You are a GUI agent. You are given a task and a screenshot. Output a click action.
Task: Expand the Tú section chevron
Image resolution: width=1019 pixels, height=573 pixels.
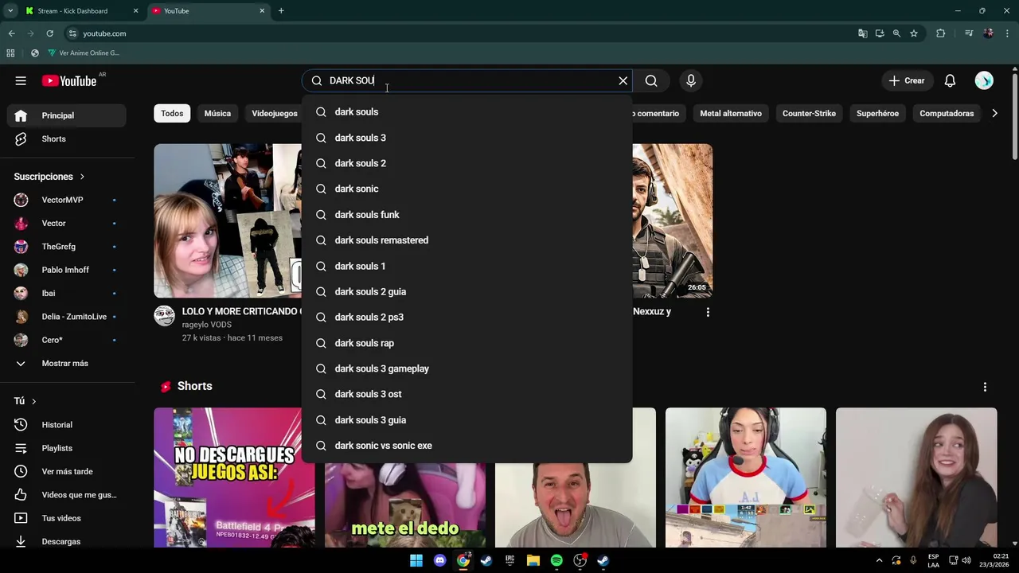[x=33, y=401]
